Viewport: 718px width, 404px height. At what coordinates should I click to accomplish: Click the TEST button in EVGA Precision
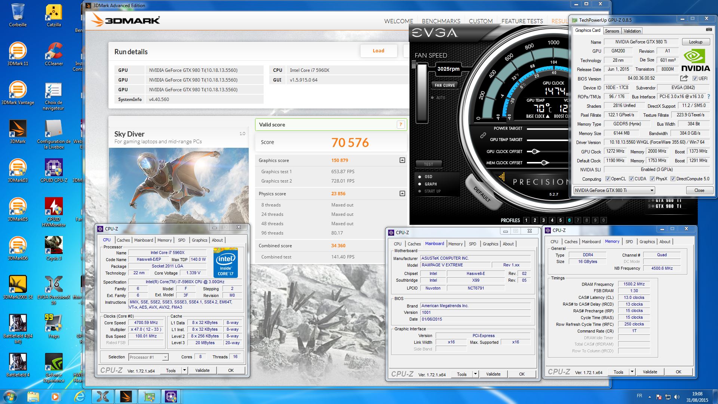point(429,164)
